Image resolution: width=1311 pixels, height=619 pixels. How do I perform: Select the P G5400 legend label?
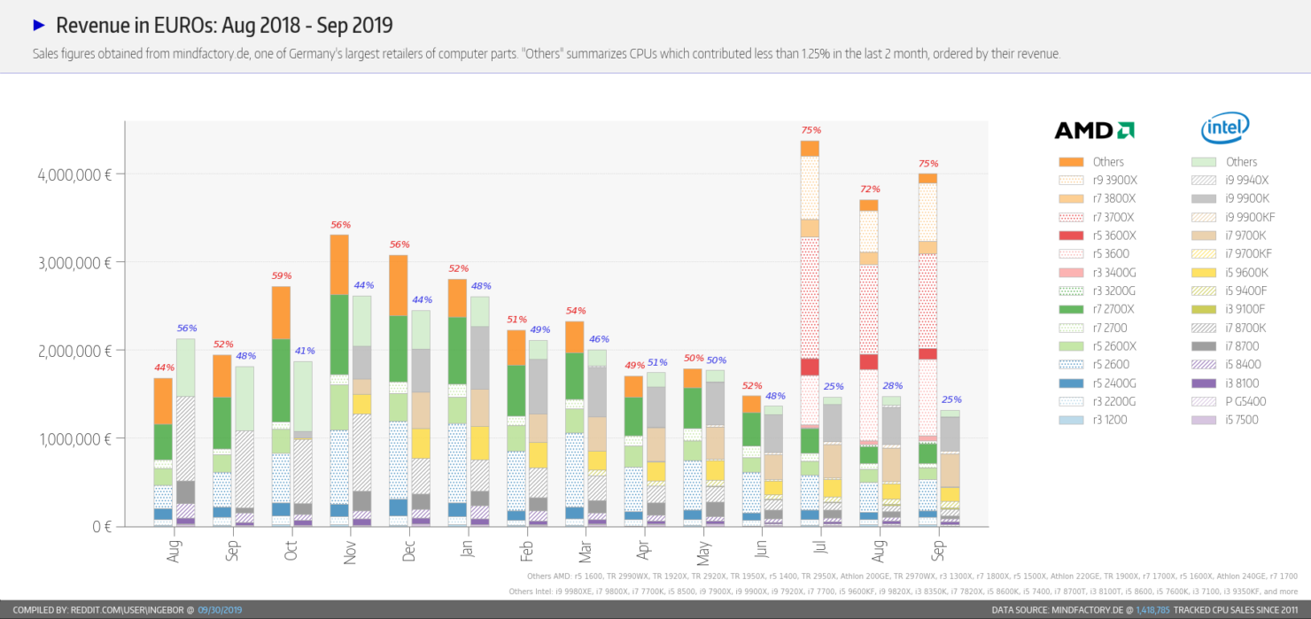pos(1246,401)
